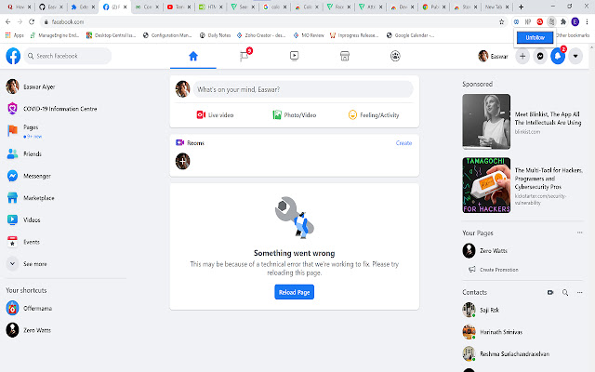Open the account dropdown arrow
Screen dimensions: 595x372
pos(575,57)
